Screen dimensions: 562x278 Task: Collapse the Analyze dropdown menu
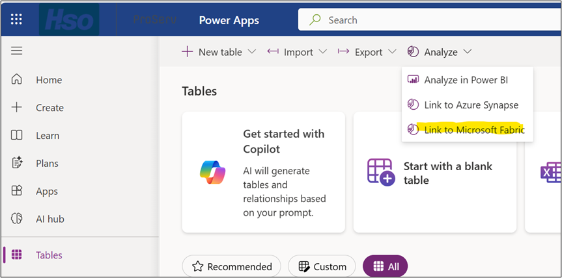coord(468,52)
